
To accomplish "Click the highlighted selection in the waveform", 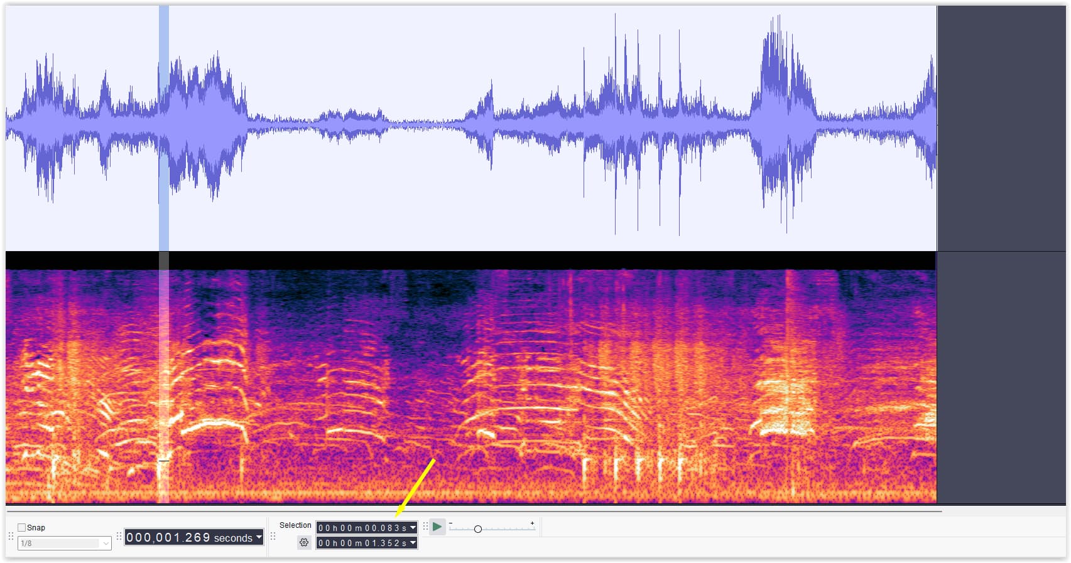I will click(164, 126).
